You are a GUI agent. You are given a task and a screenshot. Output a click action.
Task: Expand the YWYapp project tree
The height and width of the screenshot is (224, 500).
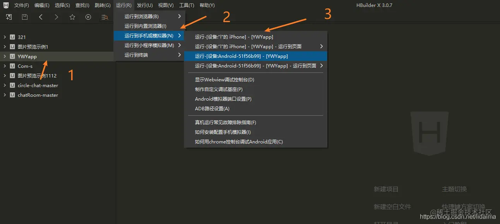4,56
